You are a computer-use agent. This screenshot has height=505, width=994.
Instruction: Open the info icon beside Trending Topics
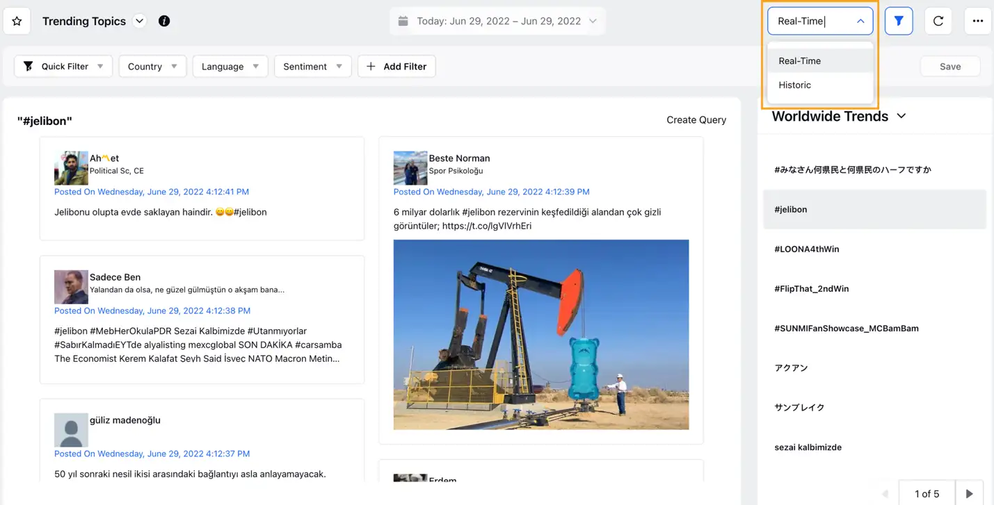point(164,21)
